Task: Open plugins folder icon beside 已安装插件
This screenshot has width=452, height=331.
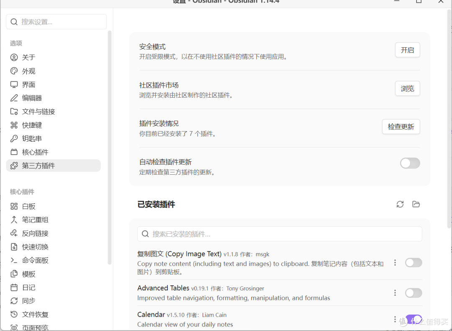Action: point(416,204)
